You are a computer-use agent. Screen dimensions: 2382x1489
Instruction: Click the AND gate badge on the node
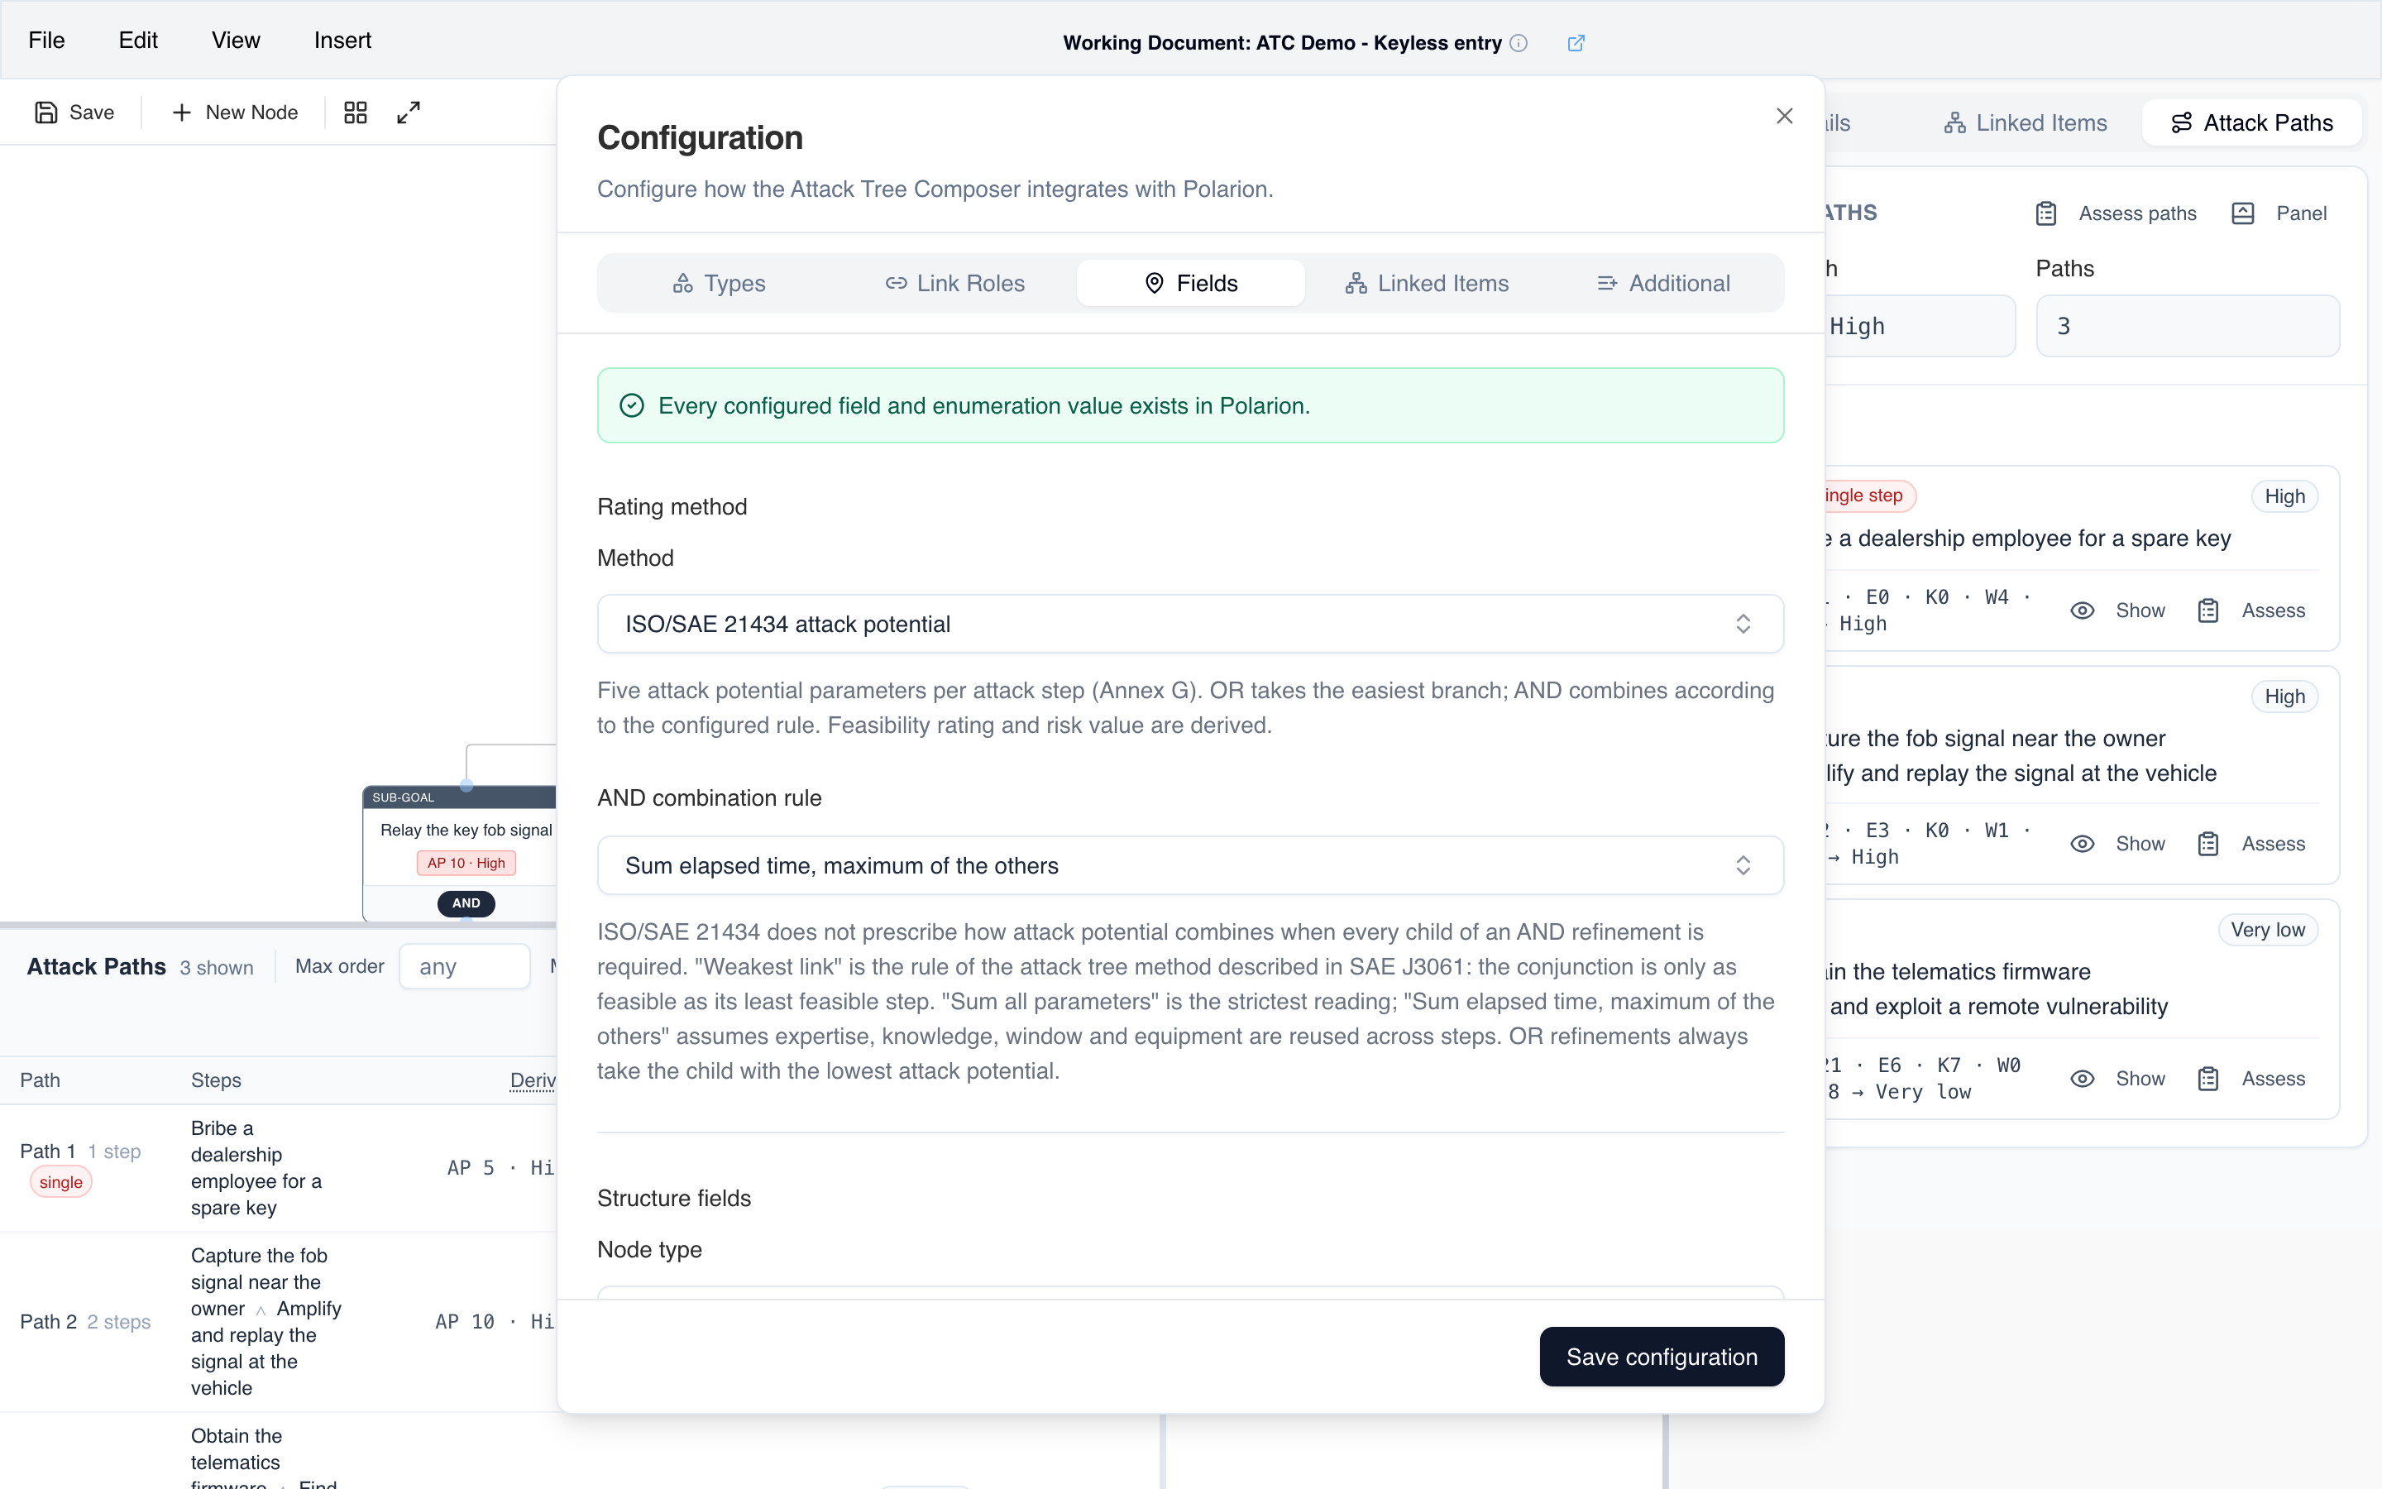coord(466,903)
